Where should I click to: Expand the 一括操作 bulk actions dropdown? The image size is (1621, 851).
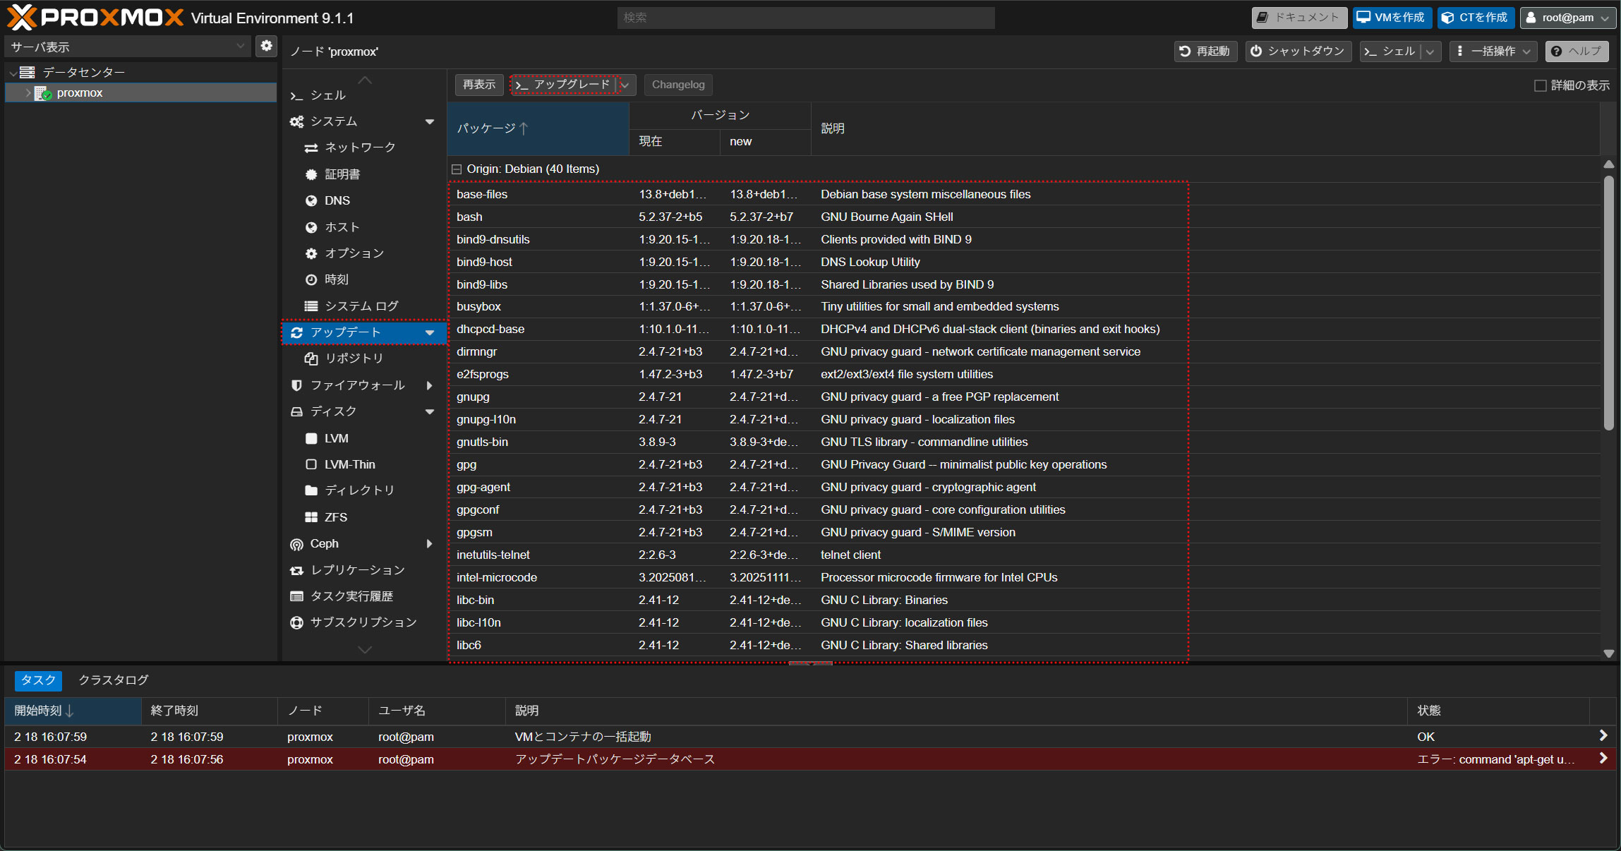(1494, 52)
